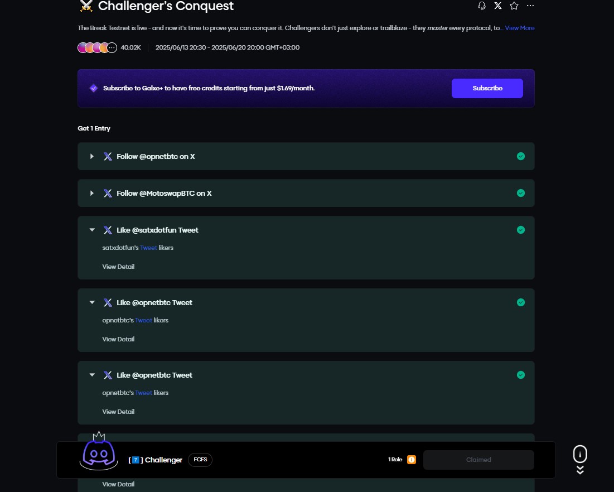This screenshot has width=614, height=492.
Task: Expand the Follow @MotoswapBTC on X task
Action: click(92, 193)
